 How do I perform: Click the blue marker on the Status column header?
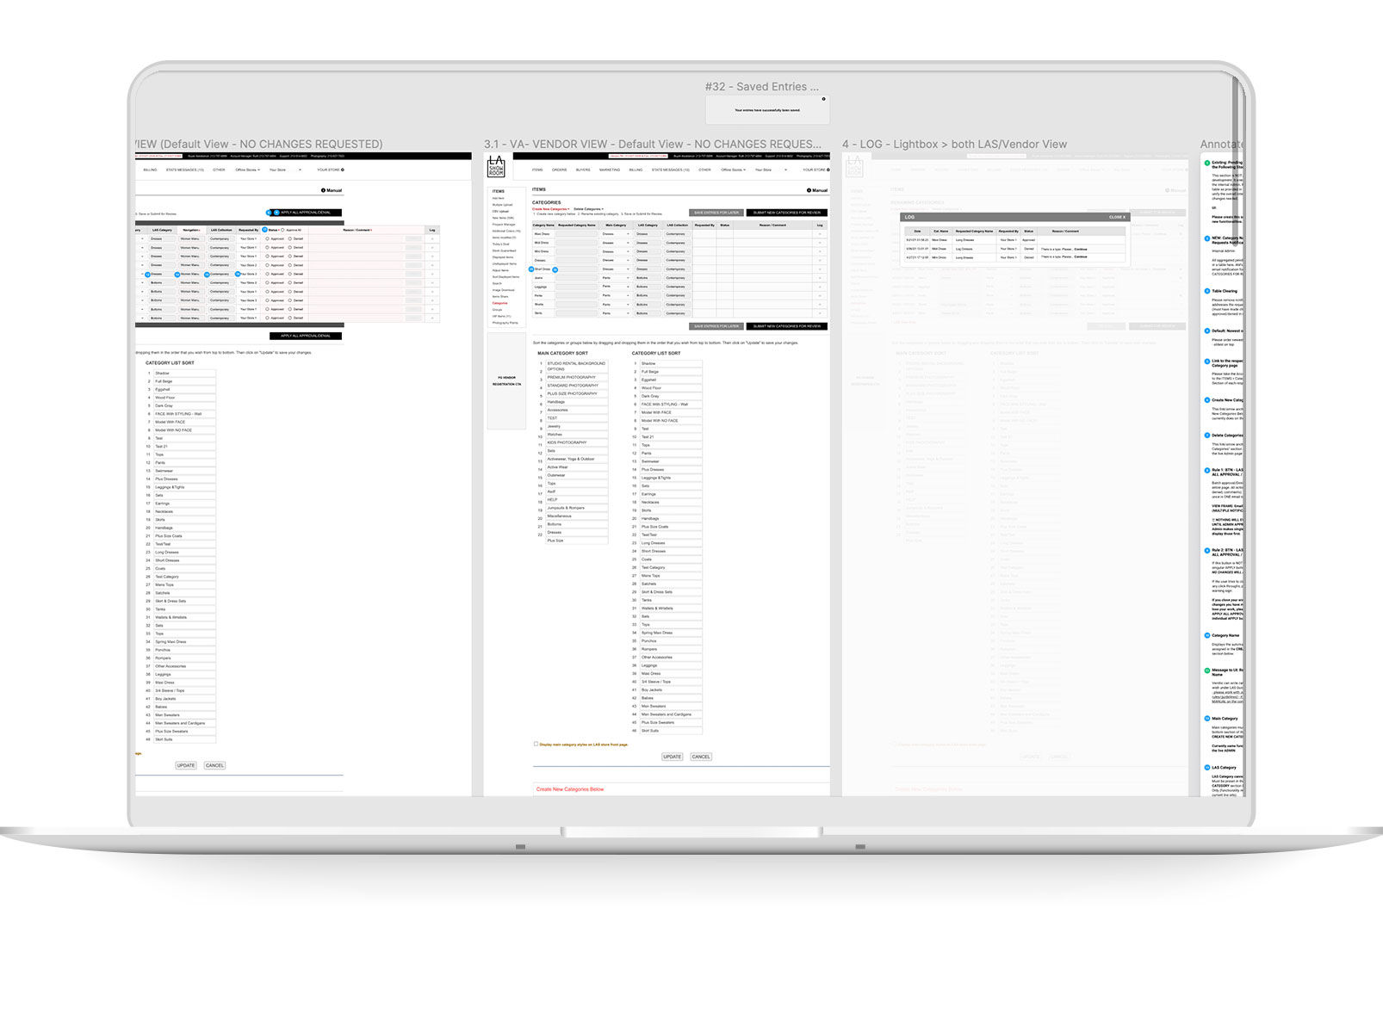(x=265, y=230)
